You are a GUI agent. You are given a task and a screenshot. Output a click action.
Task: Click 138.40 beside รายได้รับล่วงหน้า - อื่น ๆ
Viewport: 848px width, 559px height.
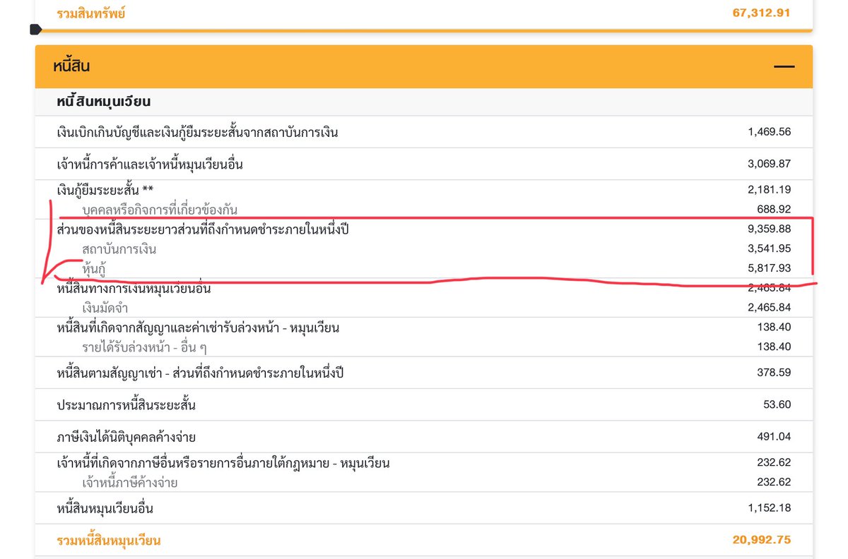tap(775, 347)
